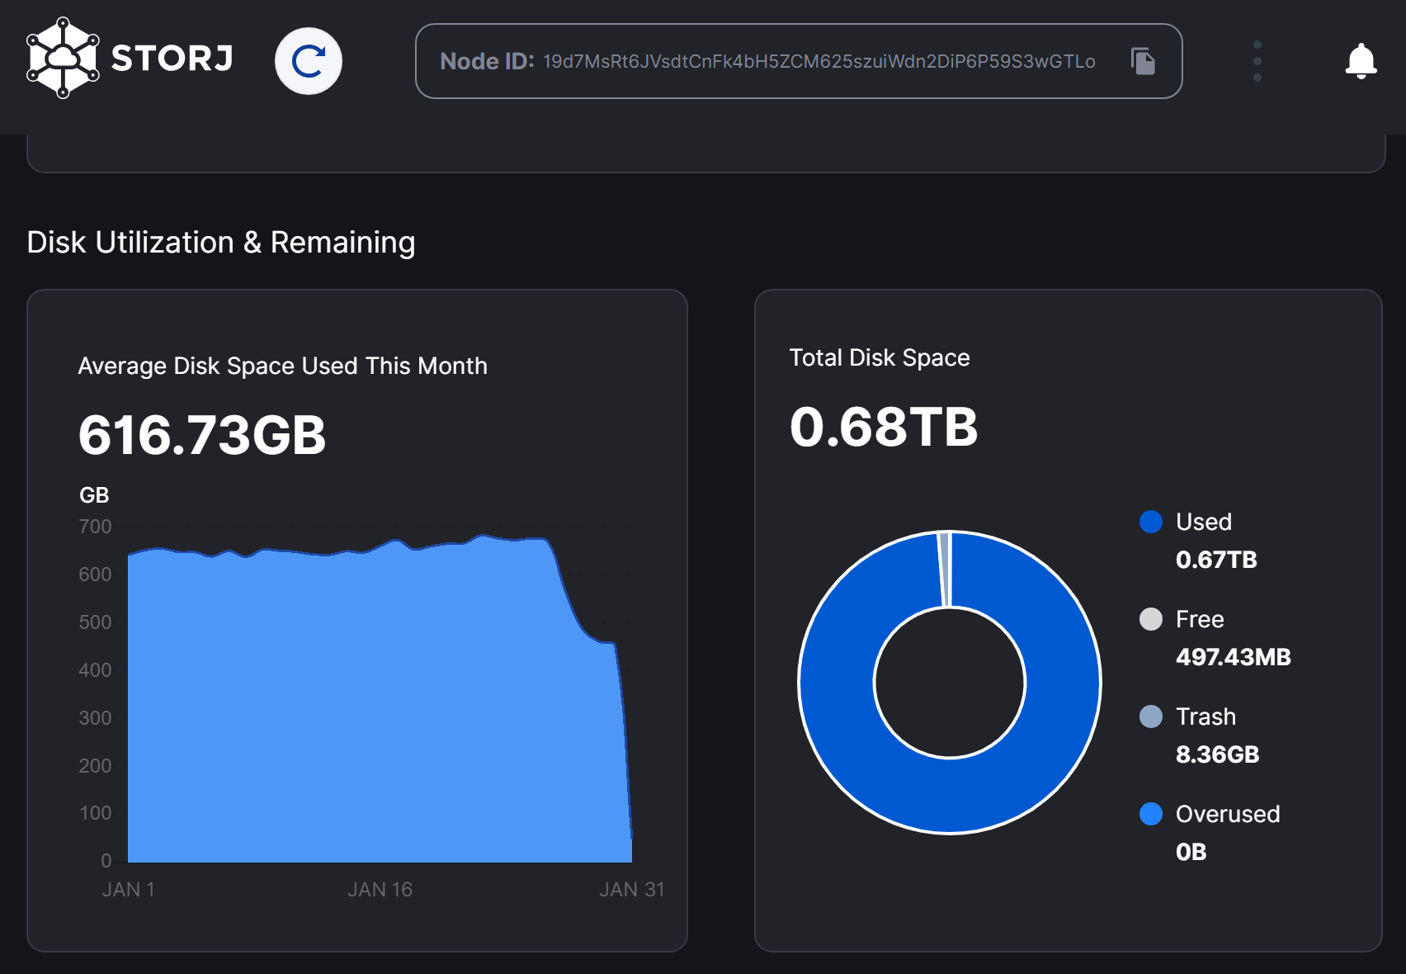The width and height of the screenshot is (1406, 974).
Task: Open notifications with the bell icon
Action: [x=1361, y=61]
